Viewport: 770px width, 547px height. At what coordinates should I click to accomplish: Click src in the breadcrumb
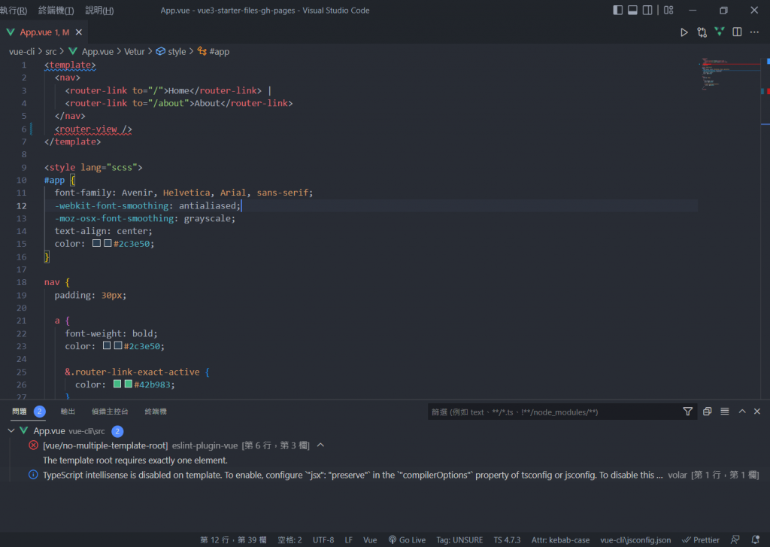(x=51, y=52)
